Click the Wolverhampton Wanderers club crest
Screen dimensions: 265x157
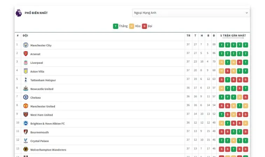click(x=26, y=149)
